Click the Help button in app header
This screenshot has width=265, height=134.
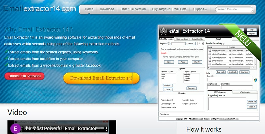coord(252,30)
